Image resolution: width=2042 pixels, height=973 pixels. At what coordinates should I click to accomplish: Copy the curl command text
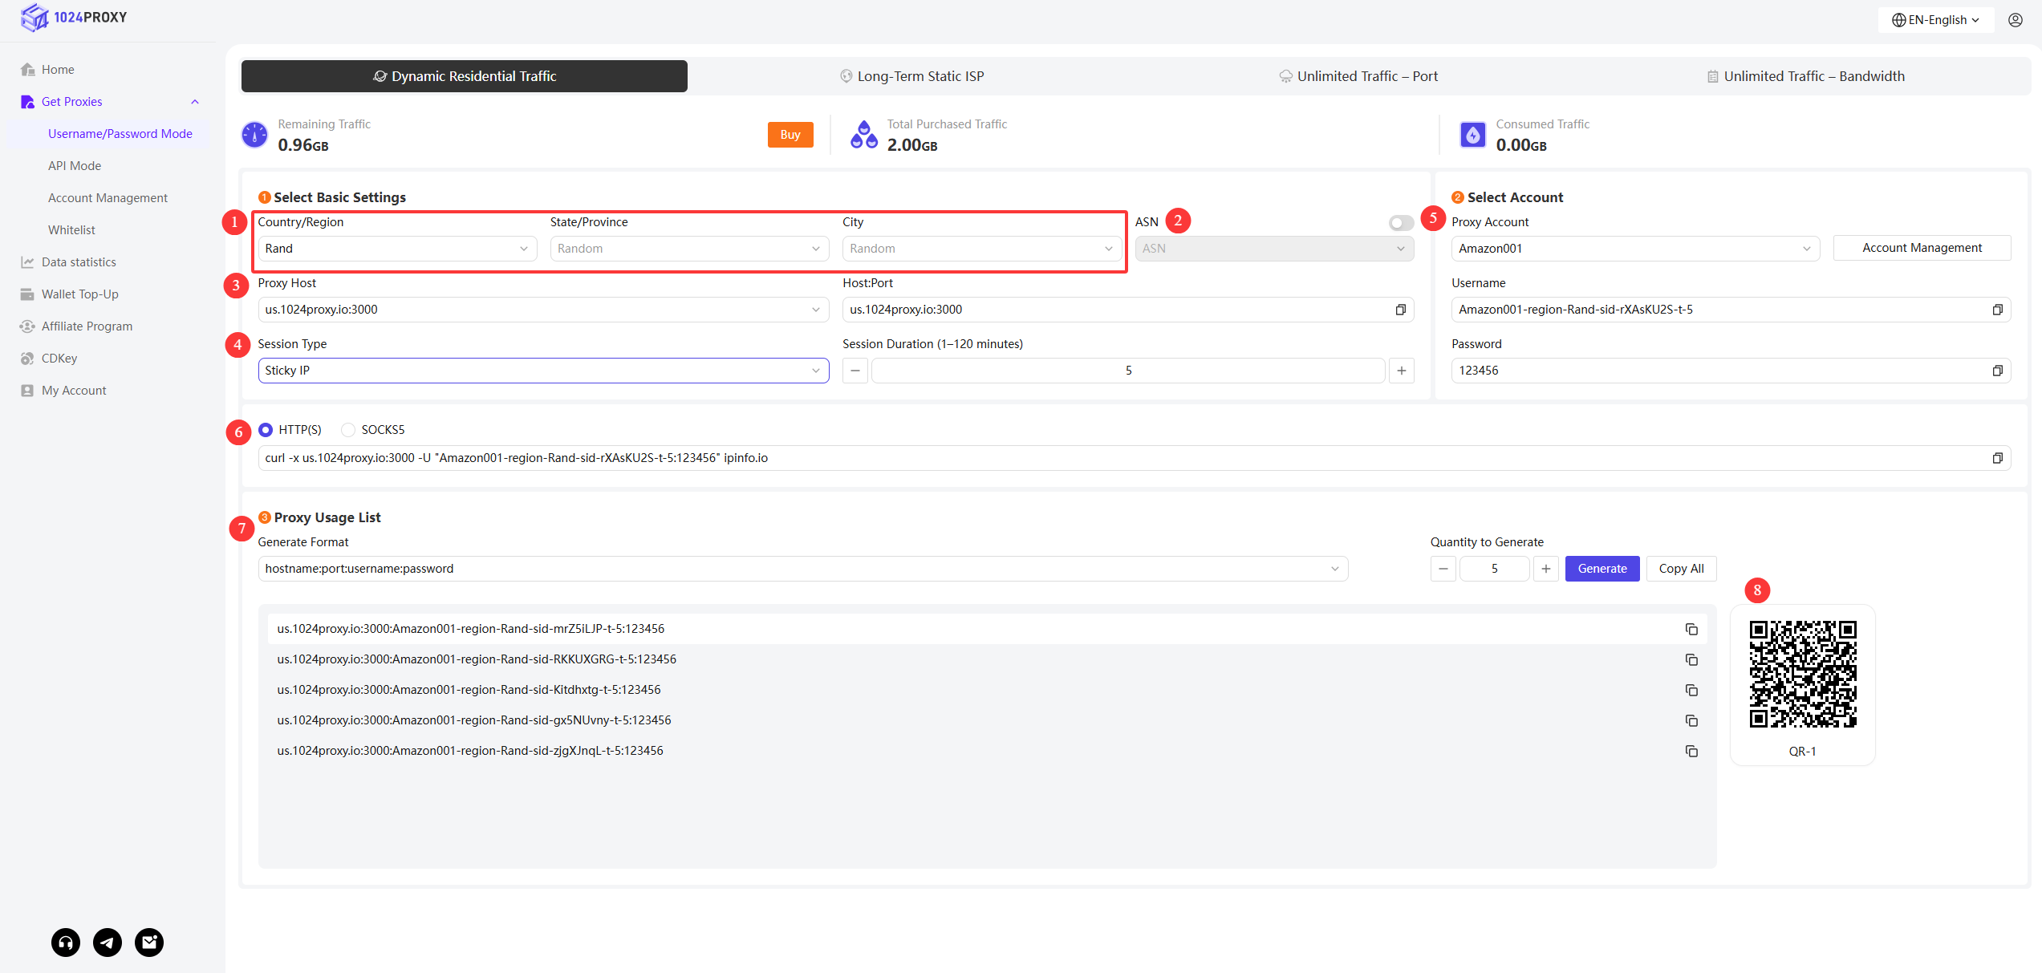[x=1997, y=458]
